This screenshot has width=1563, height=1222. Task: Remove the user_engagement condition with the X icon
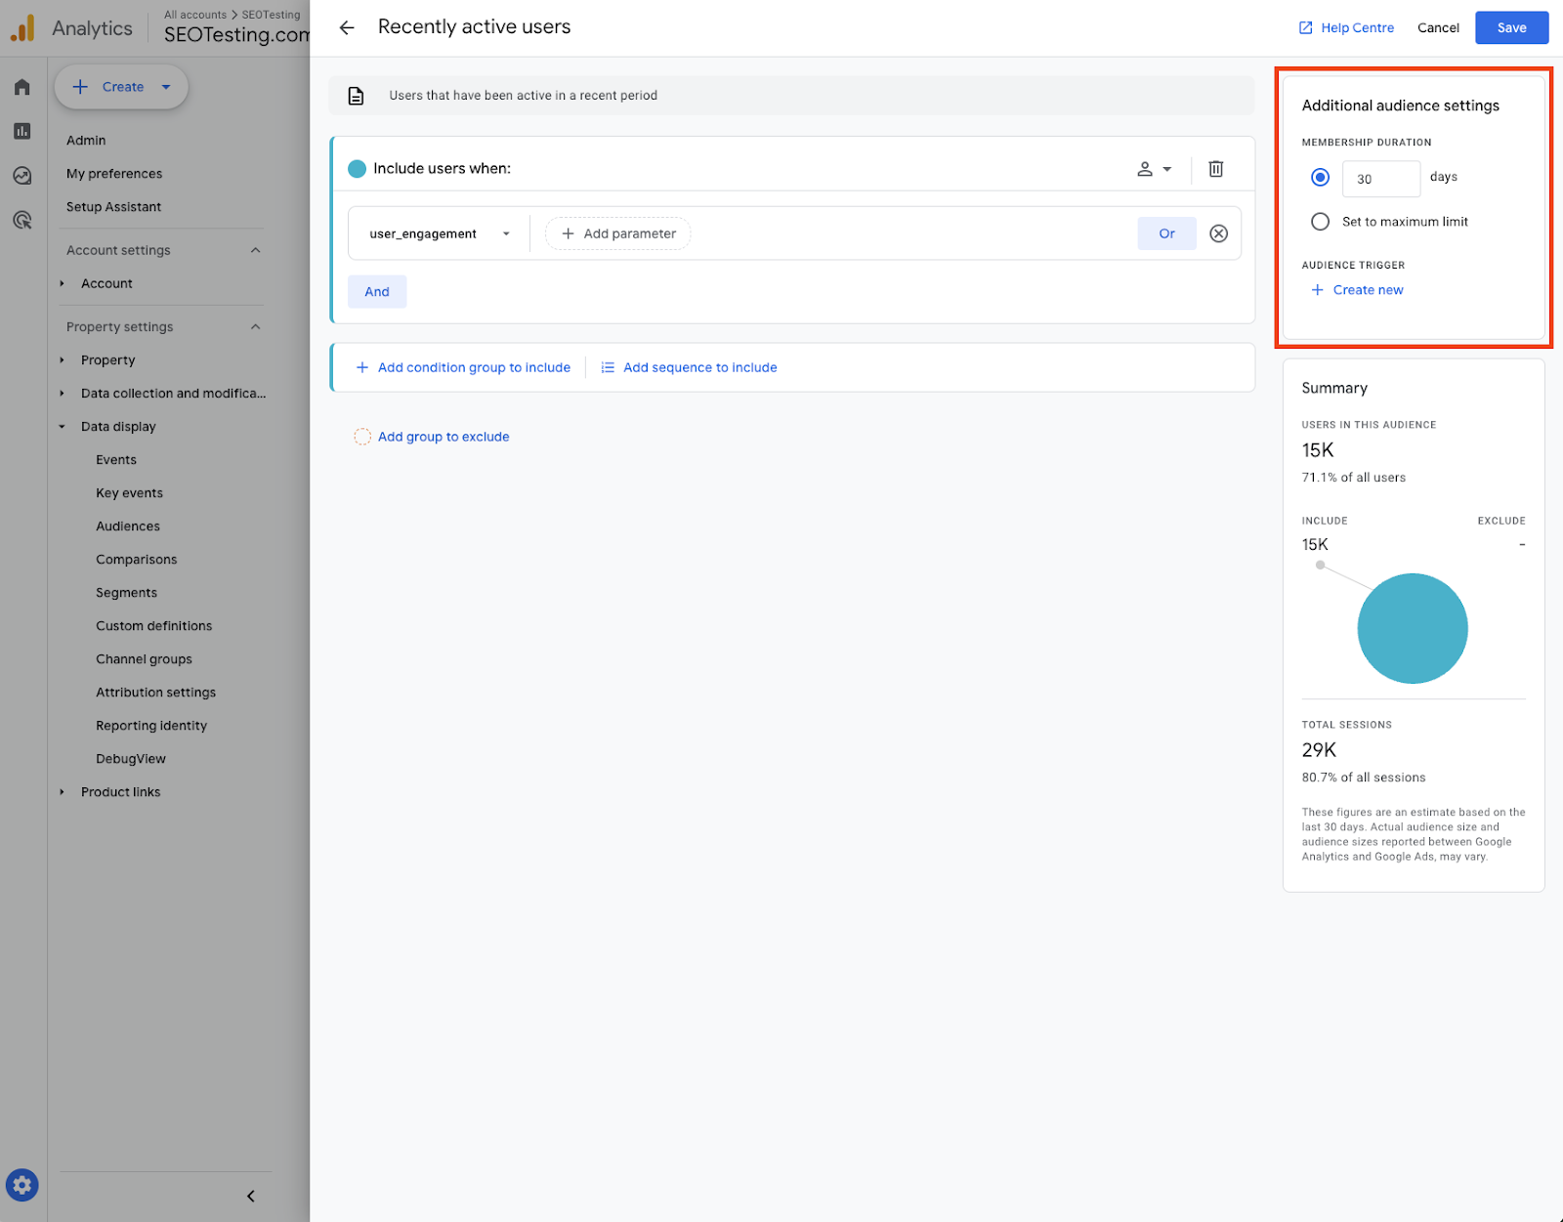pos(1218,233)
